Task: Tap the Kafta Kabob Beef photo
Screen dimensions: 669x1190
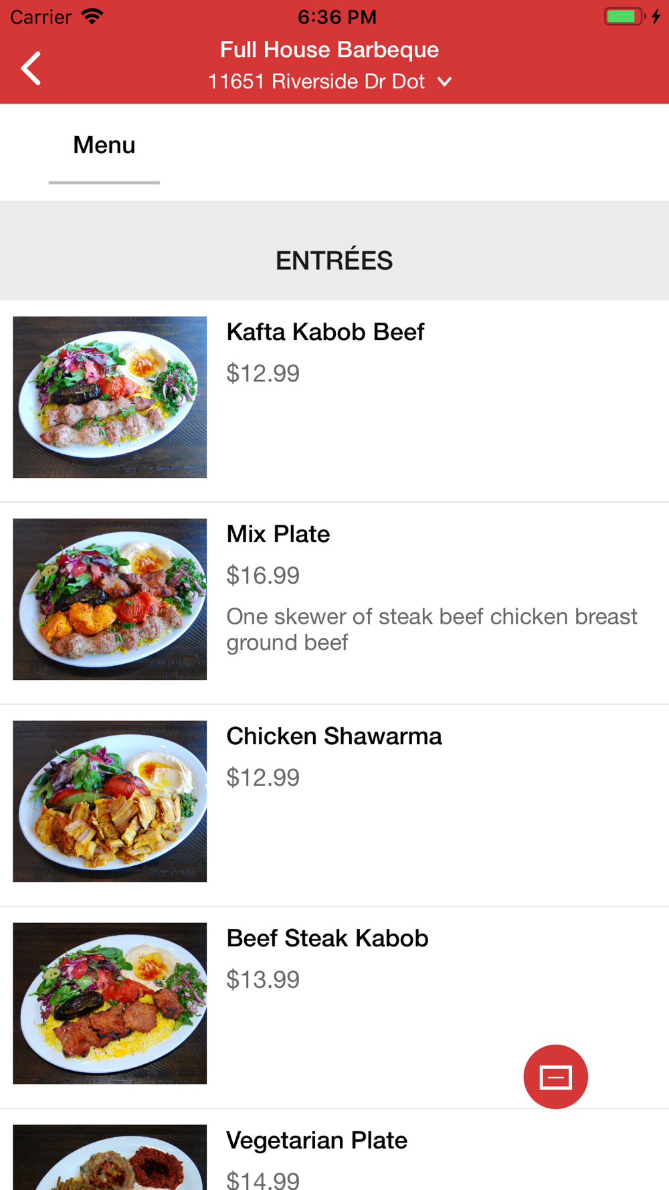Action: (110, 397)
